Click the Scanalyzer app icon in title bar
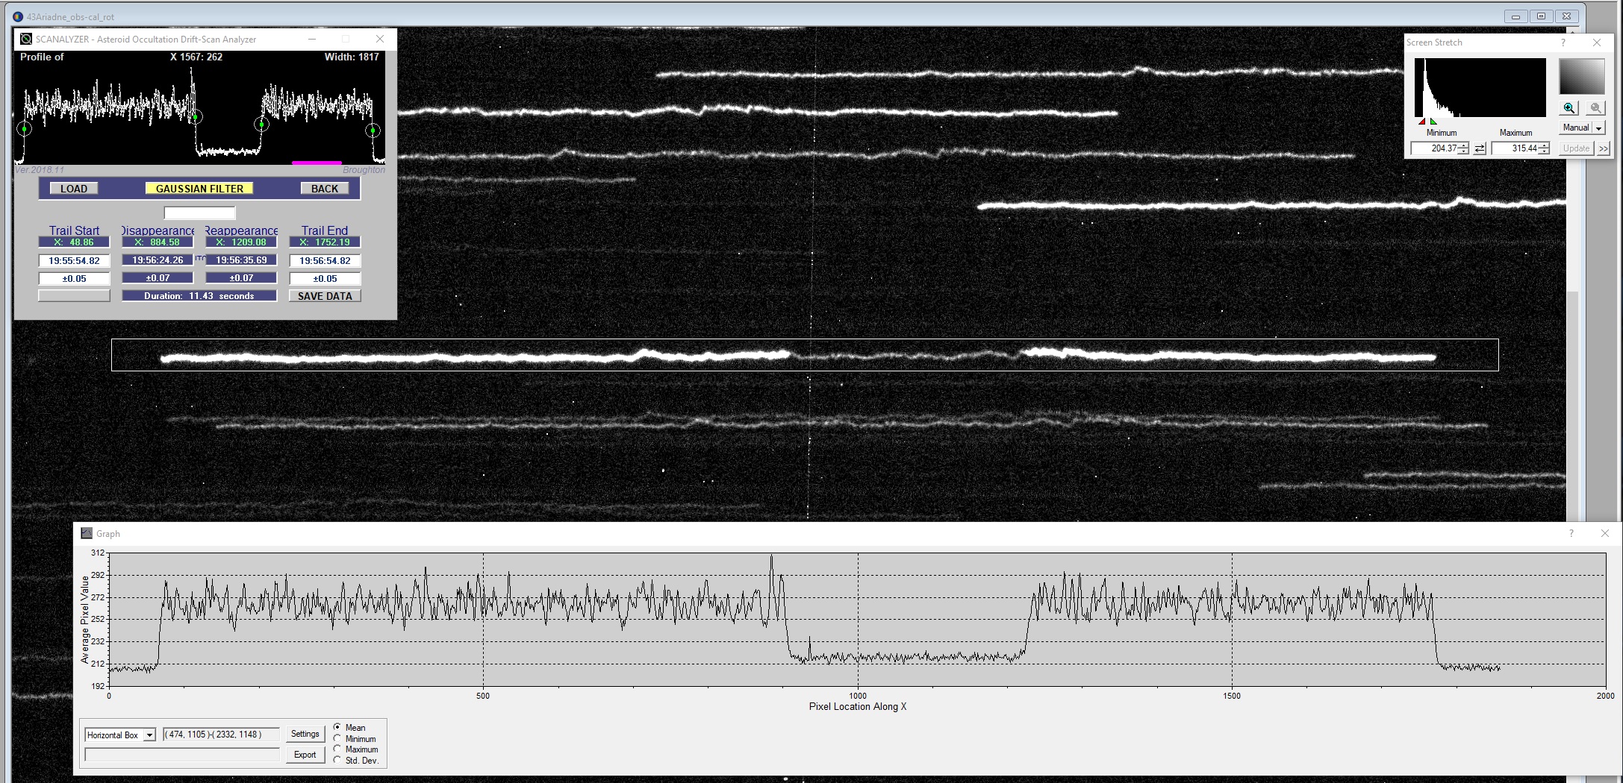Viewport: 1623px width, 783px height. (x=25, y=39)
